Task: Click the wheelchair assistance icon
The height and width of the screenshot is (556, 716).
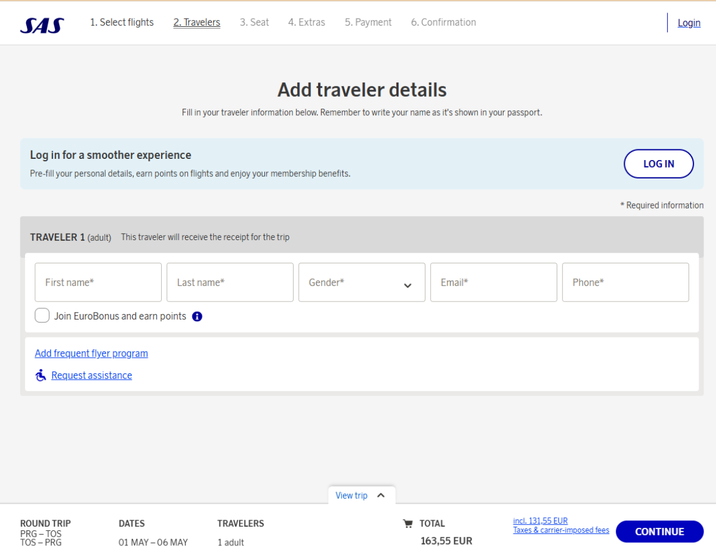Action: pyautogui.click(x=41, y=375)
